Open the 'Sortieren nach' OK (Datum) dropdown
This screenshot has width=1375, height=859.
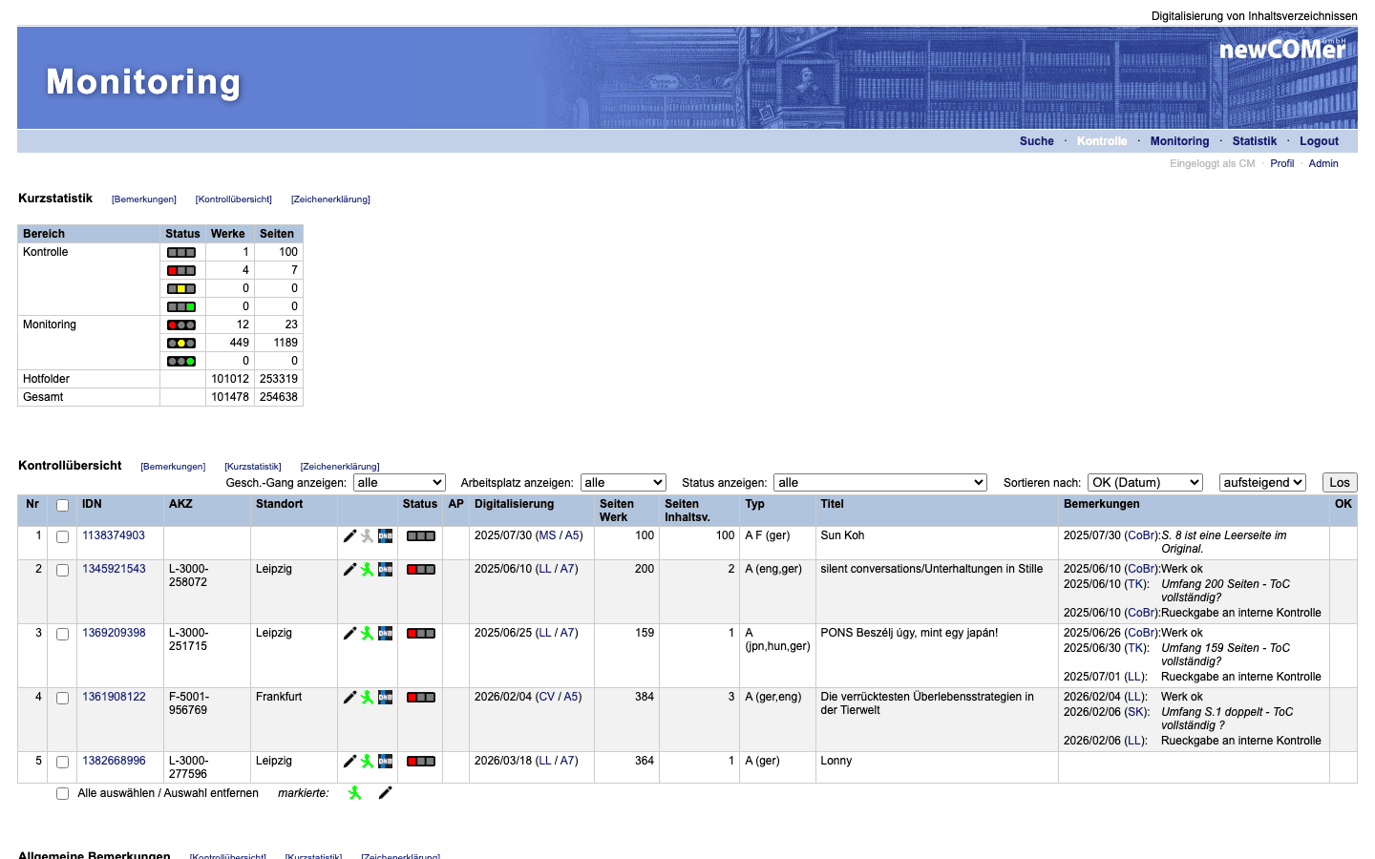1145,483
